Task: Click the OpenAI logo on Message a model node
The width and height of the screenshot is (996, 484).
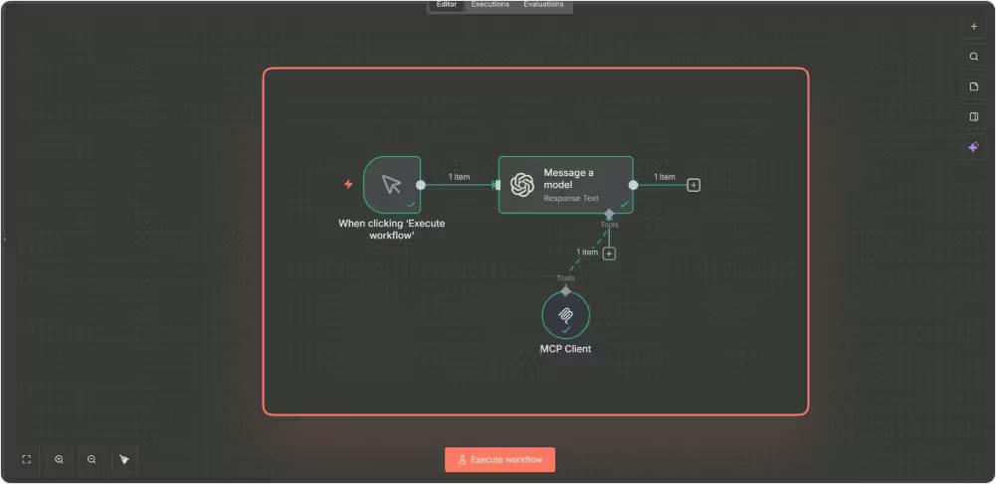Action: point(522,185)
